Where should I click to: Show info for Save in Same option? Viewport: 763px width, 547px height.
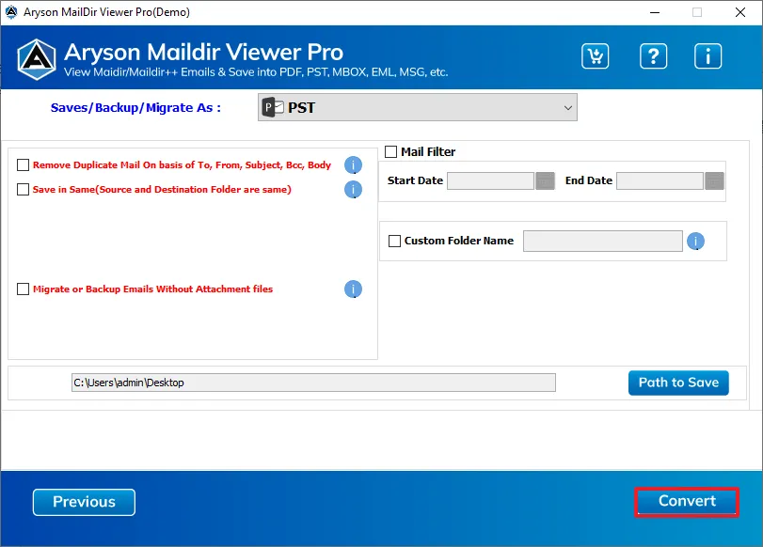click(x=354, y=190)
